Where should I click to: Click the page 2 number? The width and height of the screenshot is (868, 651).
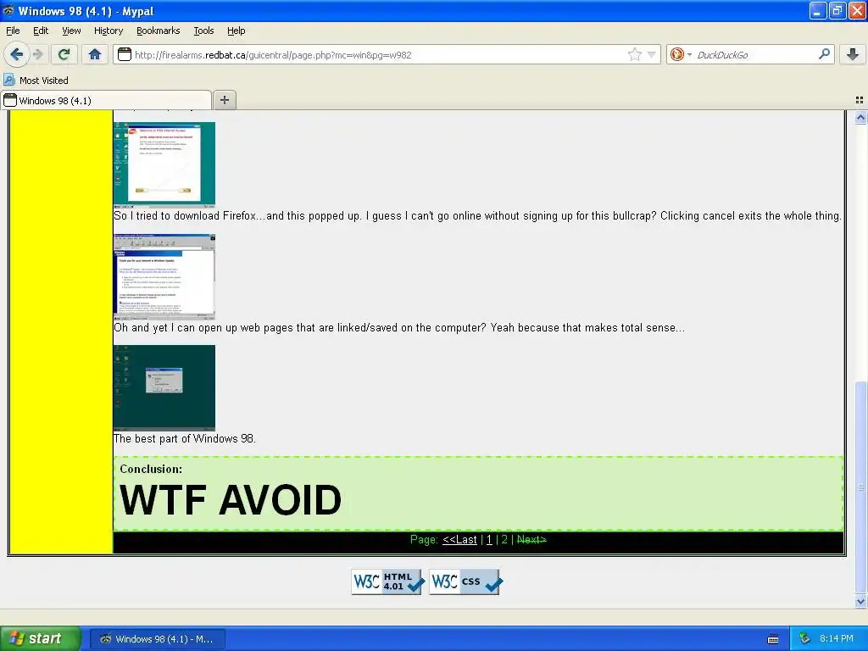click(x=504, y=539)
